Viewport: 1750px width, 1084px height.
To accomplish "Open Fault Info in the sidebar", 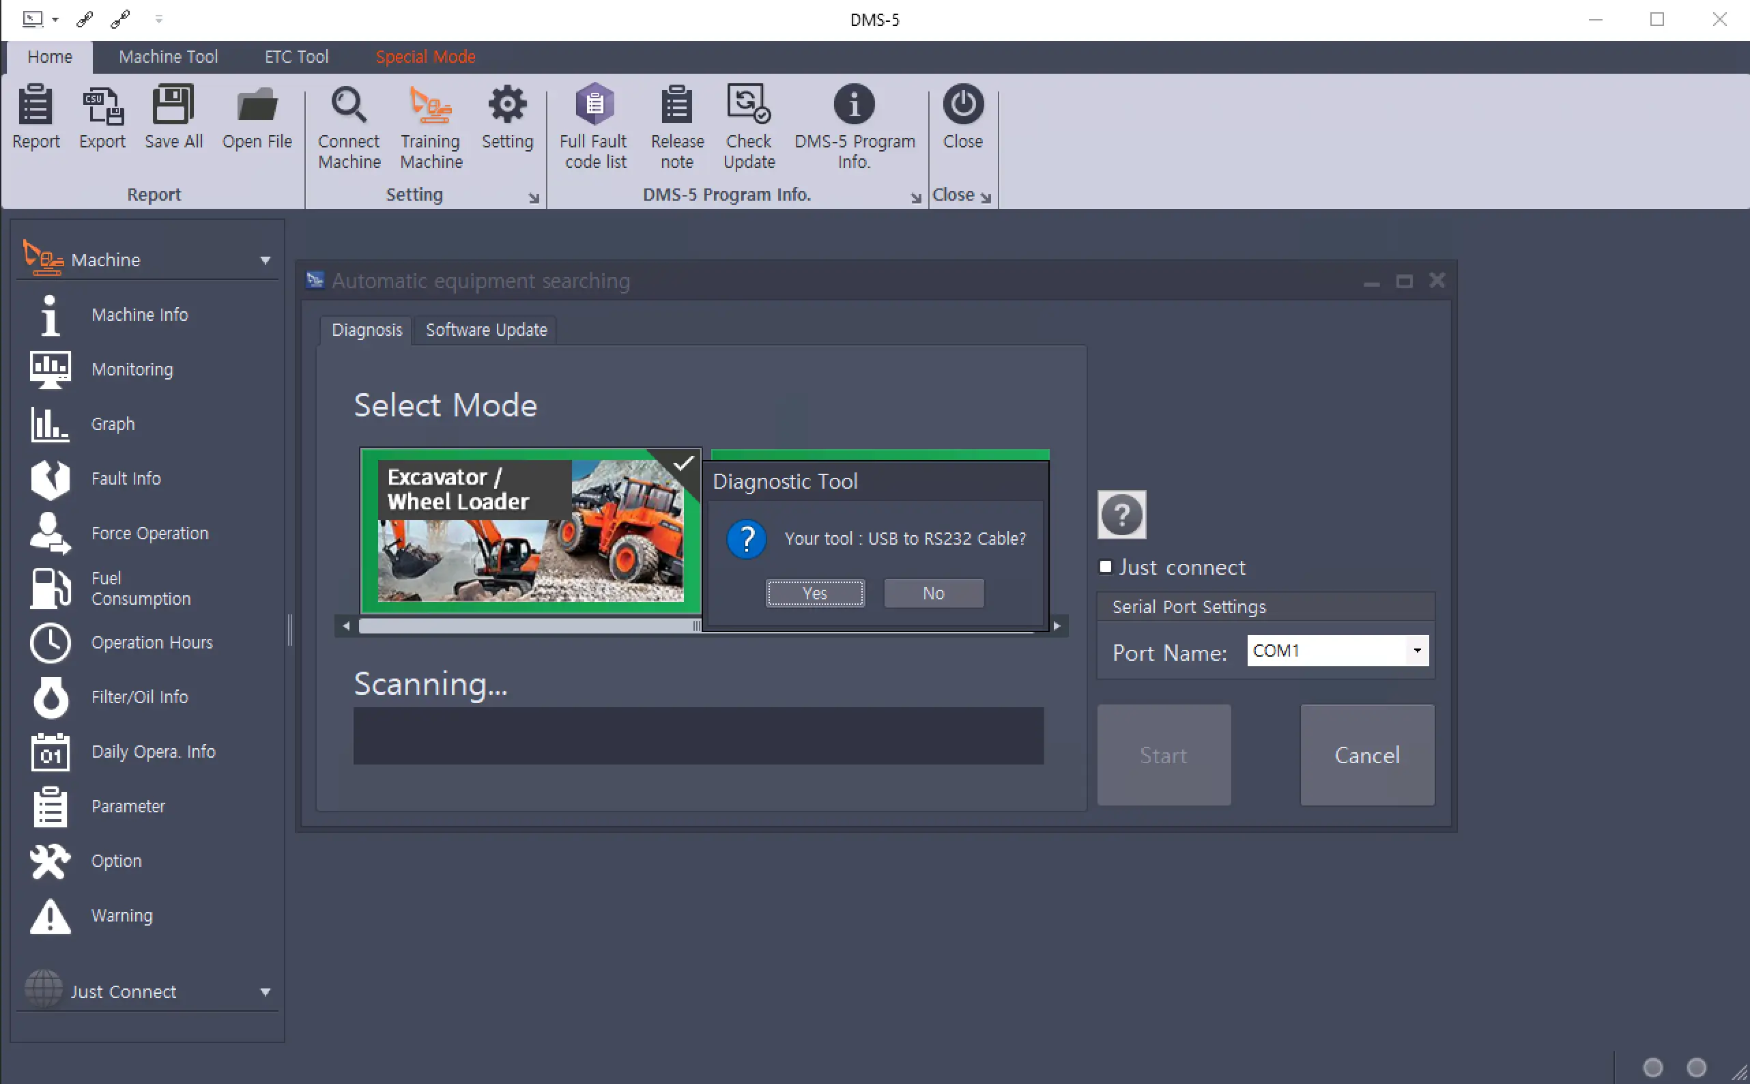I will pos(126,479).
